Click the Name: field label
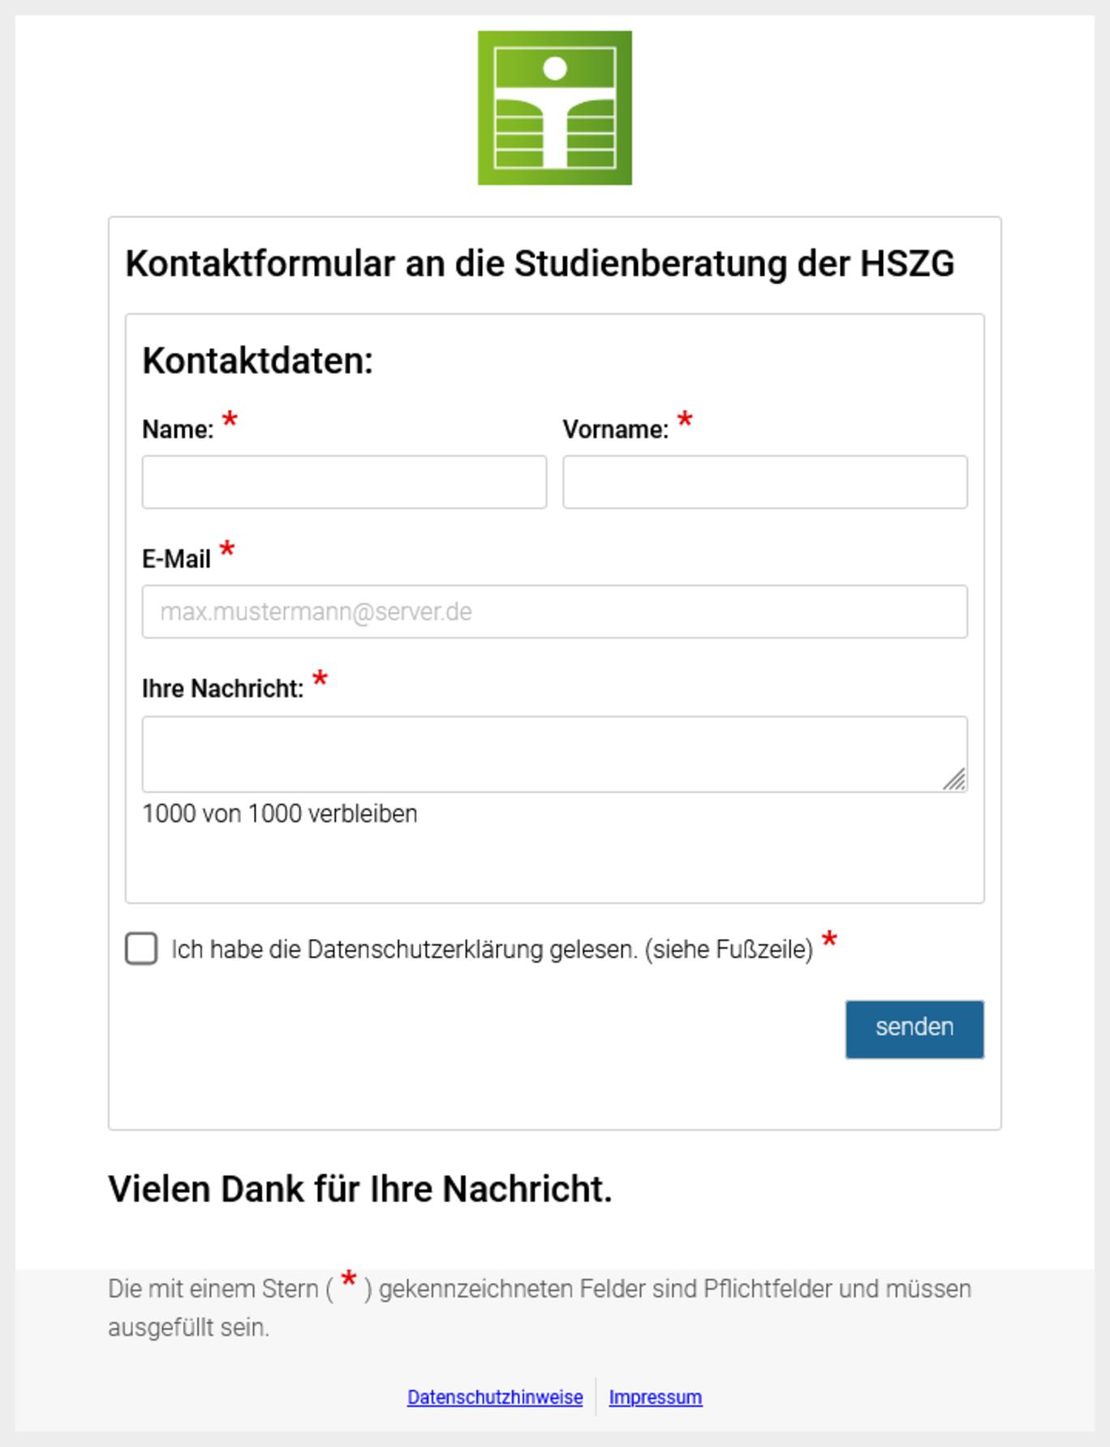 [x=178, y=429]
